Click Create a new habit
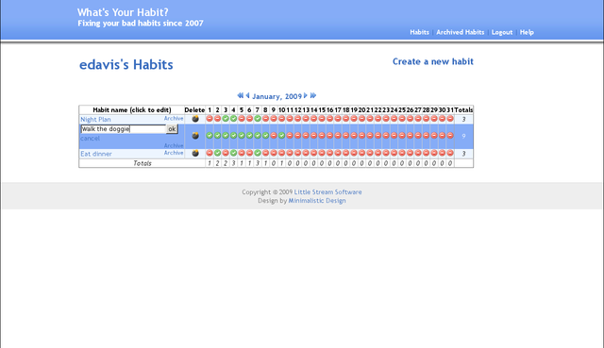The width and height of the screenshot is (604, 348). coord(433,61)
